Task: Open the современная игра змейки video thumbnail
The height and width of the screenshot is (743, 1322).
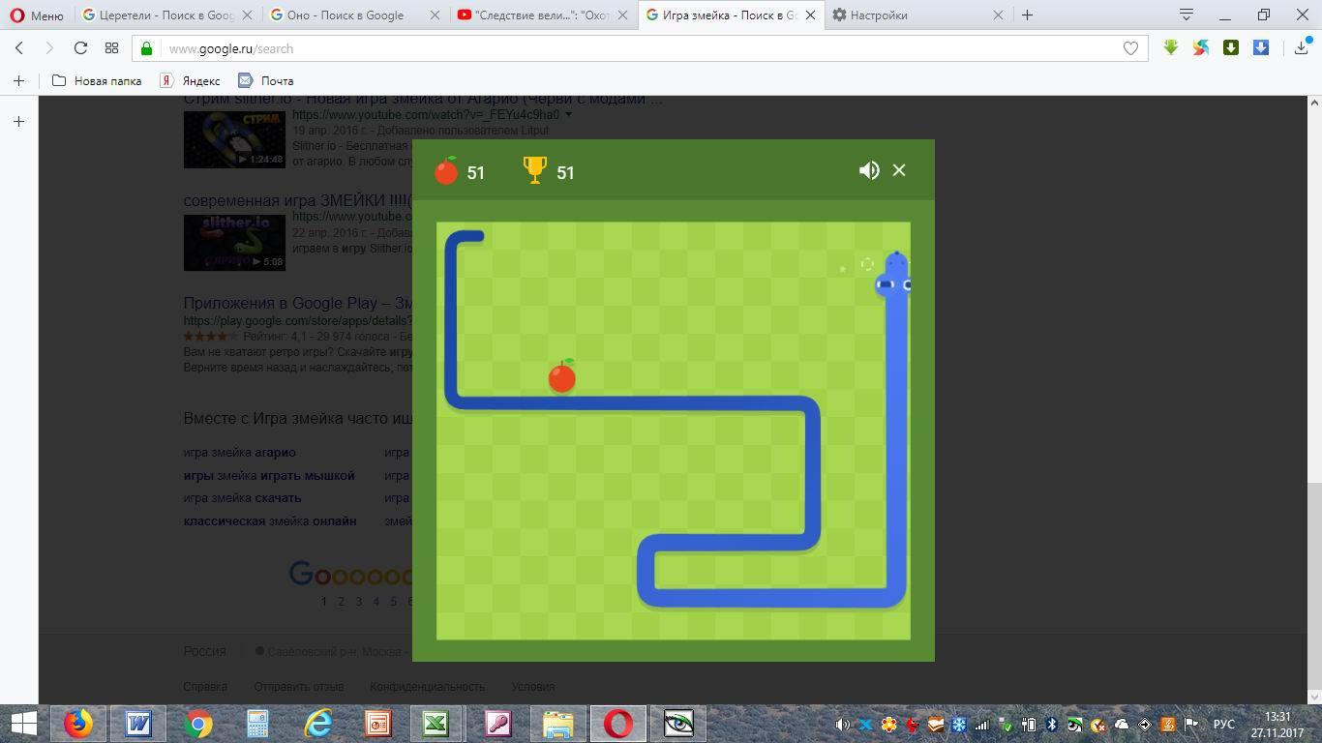Action: (234, 242)
